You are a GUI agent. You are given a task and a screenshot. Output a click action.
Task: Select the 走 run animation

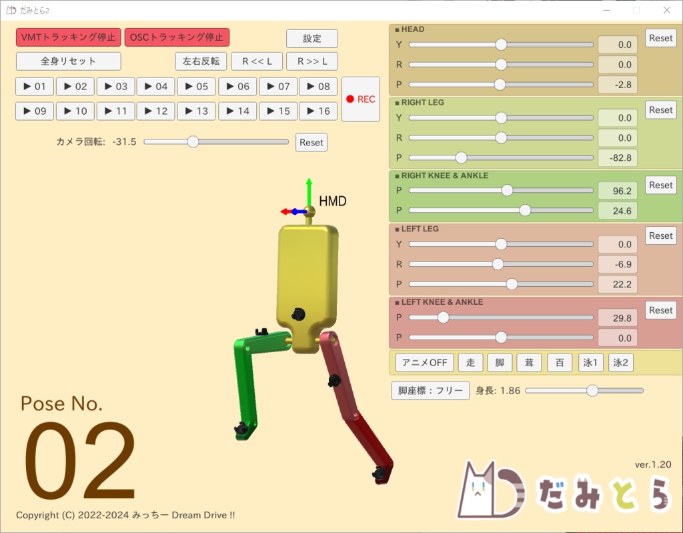pyautogui.click(x=471, y=362)
